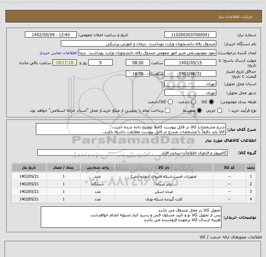Click the deadline date field 1402/05/15
This screenshot has width=266, height=257.
(x=190, y=62)
